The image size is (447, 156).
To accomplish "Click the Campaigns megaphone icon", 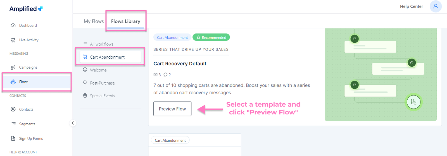I will coord(13,67).
